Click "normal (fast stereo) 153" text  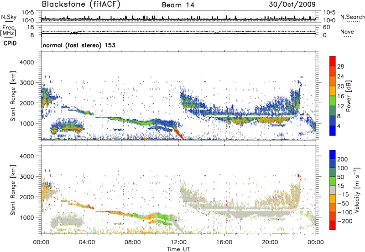(x=79, y=45)
